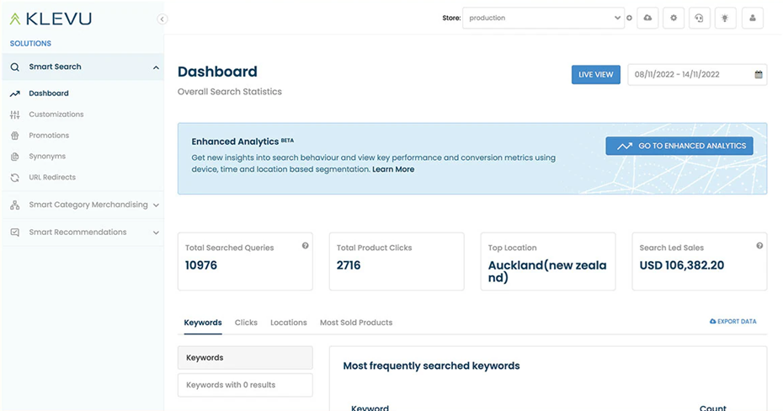This screenshot has width=783, height=411.
Task: Click the calendar icon in date range
Action: 759,74
